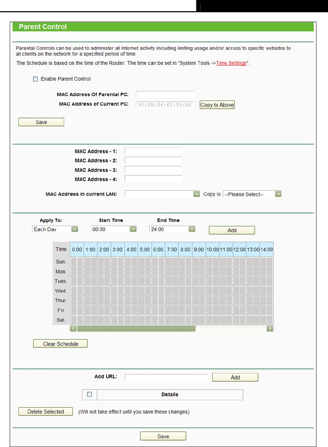Image resolution: width=328 pixels, height=447 pixels.
Task: Click into the Add URL text field
Action: point(166,377)
